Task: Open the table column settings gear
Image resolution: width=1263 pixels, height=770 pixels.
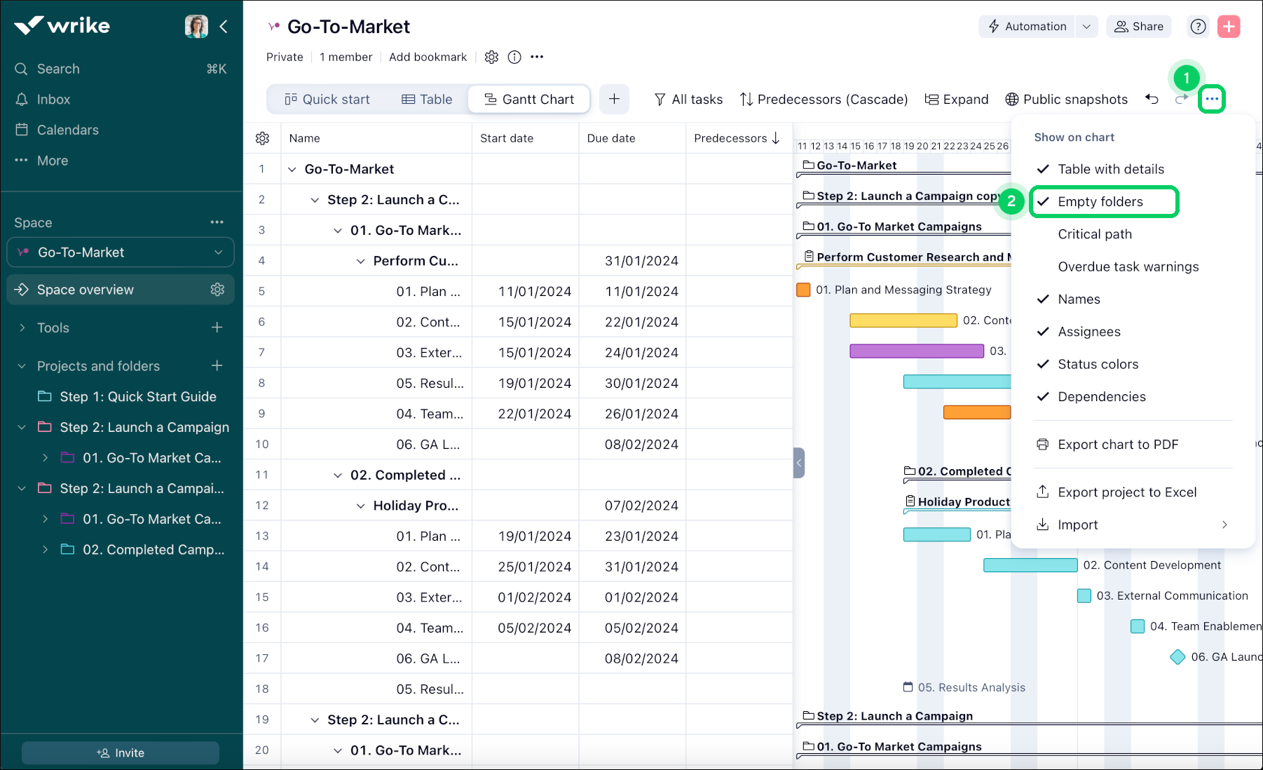Action: coord(261,137)
